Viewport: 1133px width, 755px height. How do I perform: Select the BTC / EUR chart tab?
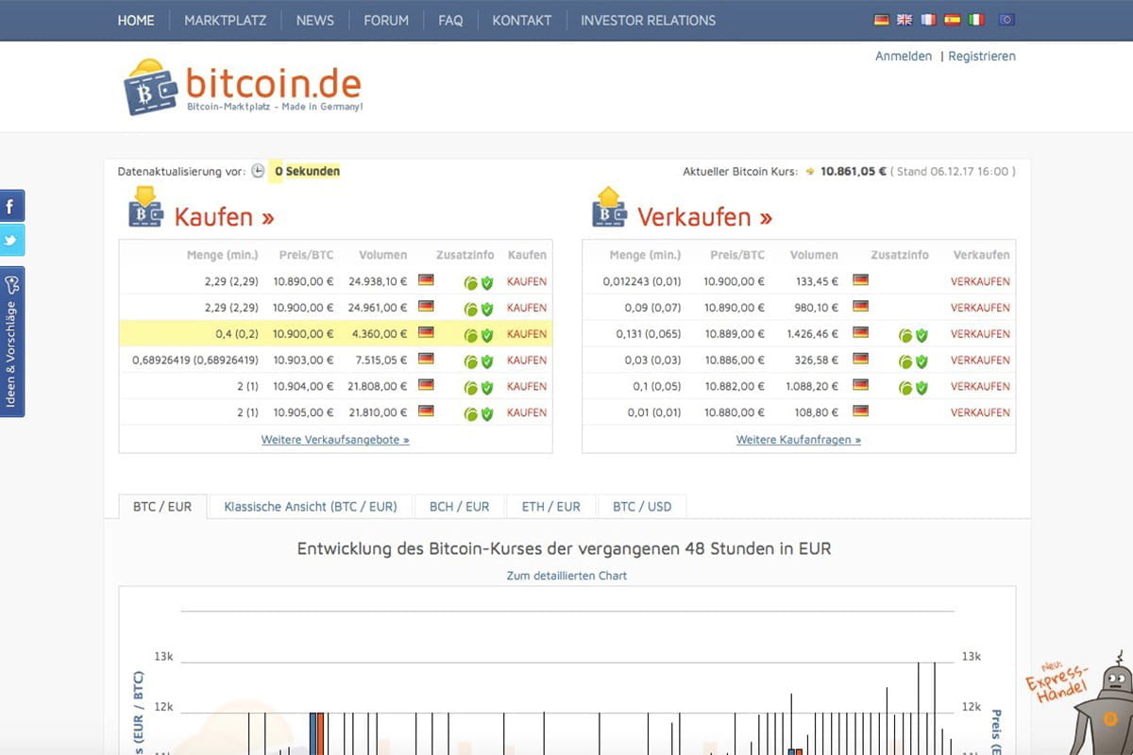pyautogui.click(x=162, y=507)
